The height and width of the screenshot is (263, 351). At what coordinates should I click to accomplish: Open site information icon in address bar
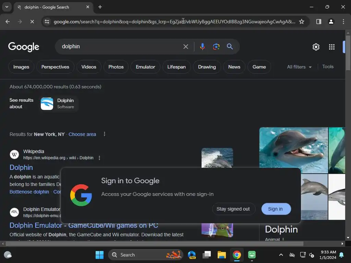click(47, 22)
